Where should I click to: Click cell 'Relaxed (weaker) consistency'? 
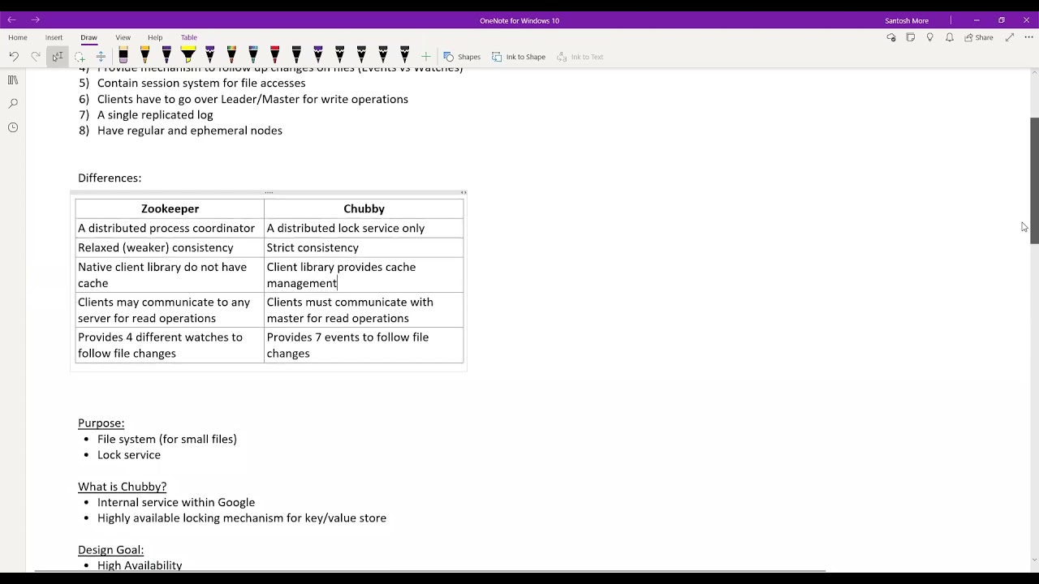point(170,247)
